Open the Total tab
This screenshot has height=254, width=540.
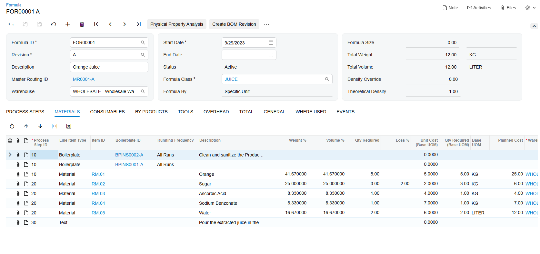246,112
